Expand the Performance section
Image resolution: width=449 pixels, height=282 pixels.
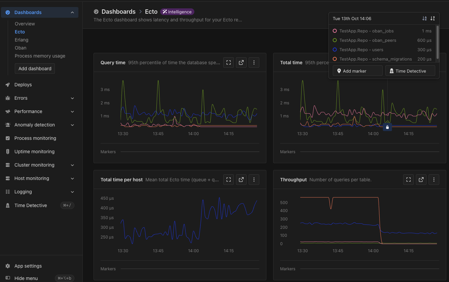click(72, 111)
